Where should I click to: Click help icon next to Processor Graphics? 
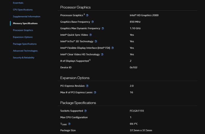(x=87, y=15)
